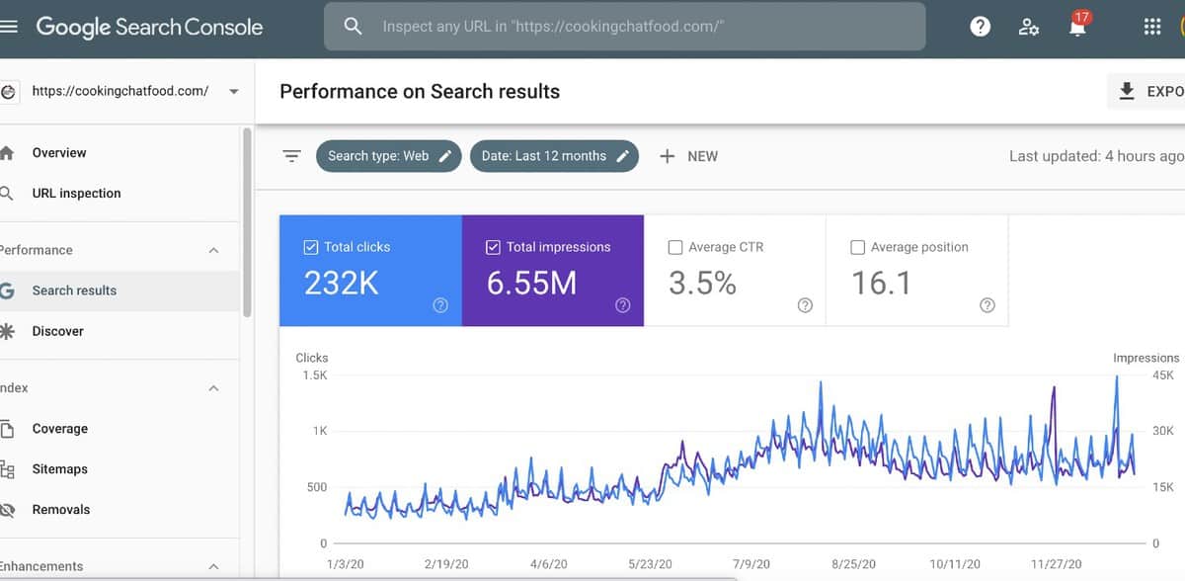
Task: Click the Export button
Action: [1145, 91]
